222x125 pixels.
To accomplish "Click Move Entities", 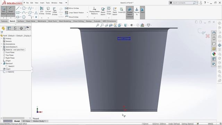I will [x=72, y=17].
